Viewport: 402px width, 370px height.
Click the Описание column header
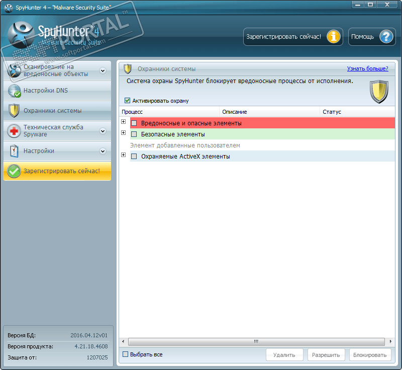point(270,112)
